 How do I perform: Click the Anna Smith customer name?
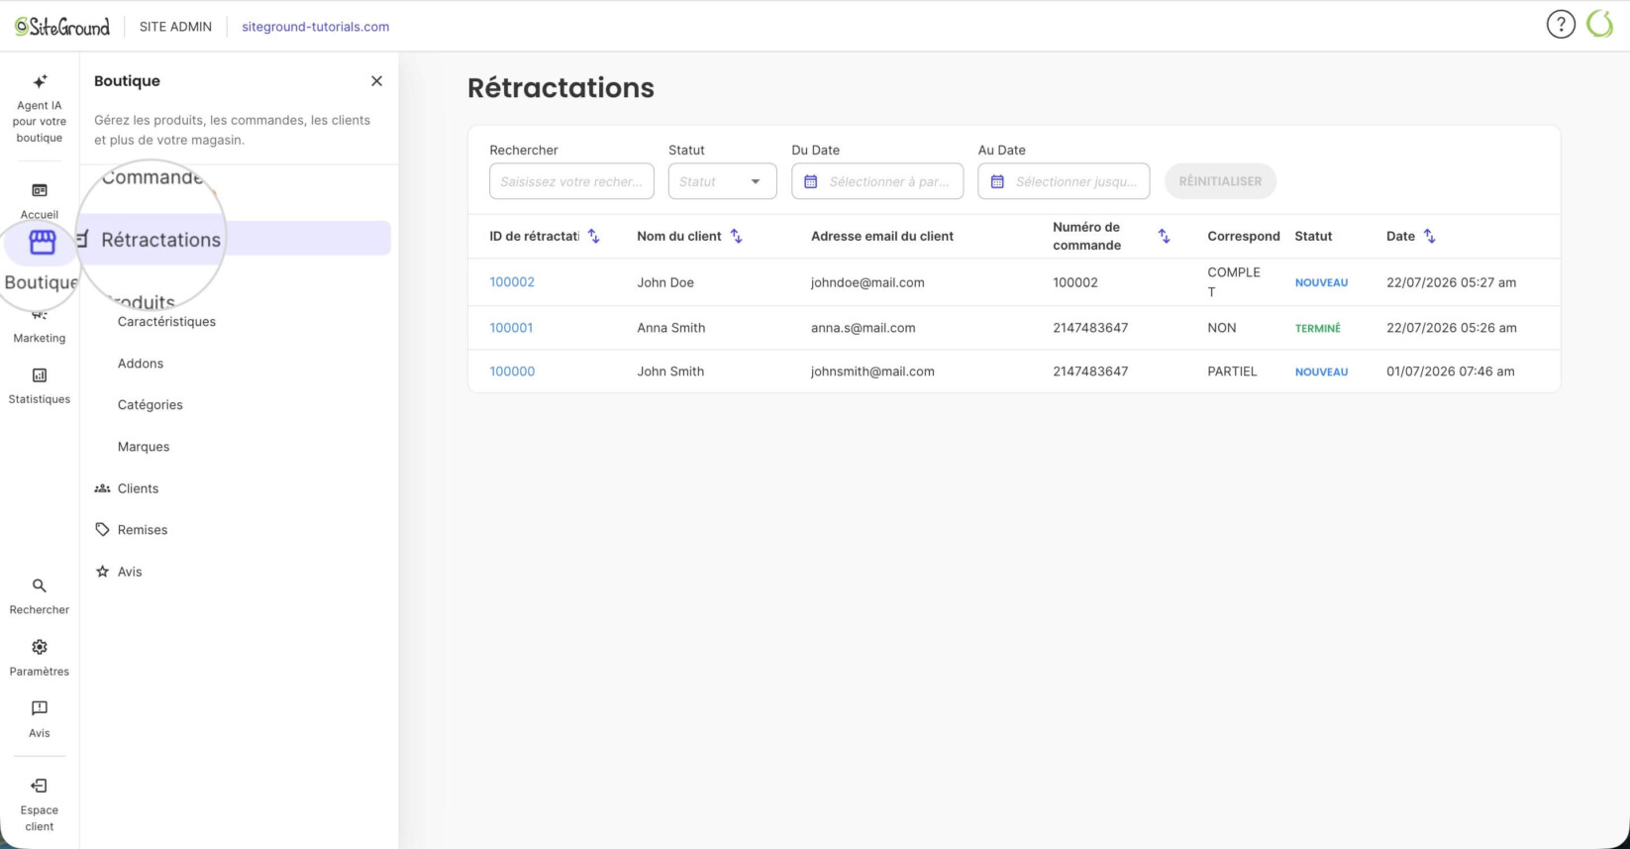[x=671, y=328]
